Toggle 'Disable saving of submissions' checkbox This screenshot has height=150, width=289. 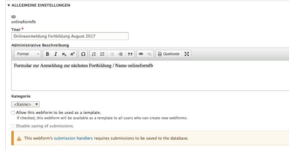[13, 126]
